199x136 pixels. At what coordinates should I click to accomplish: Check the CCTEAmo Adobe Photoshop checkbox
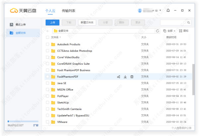click(47, 51)
